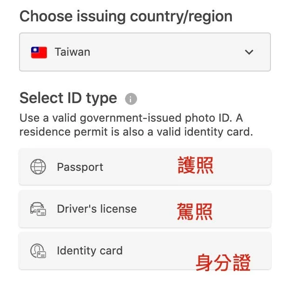Screen dimensions: 303x286
Task: Choose Driver's license option
Action: (145, 209)
